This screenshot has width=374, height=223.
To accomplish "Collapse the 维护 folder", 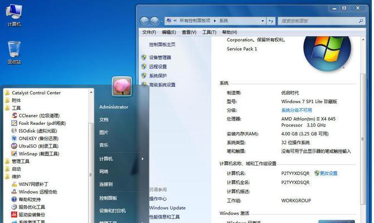I will (x=13, y=177).
